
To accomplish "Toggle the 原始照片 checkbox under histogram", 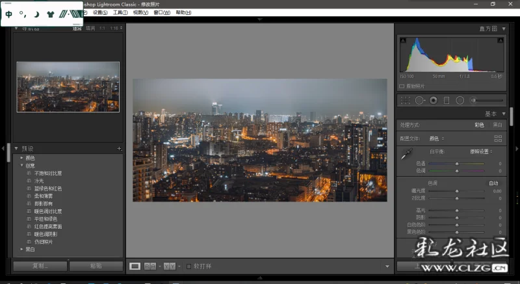I will click(x=402, y=86).
